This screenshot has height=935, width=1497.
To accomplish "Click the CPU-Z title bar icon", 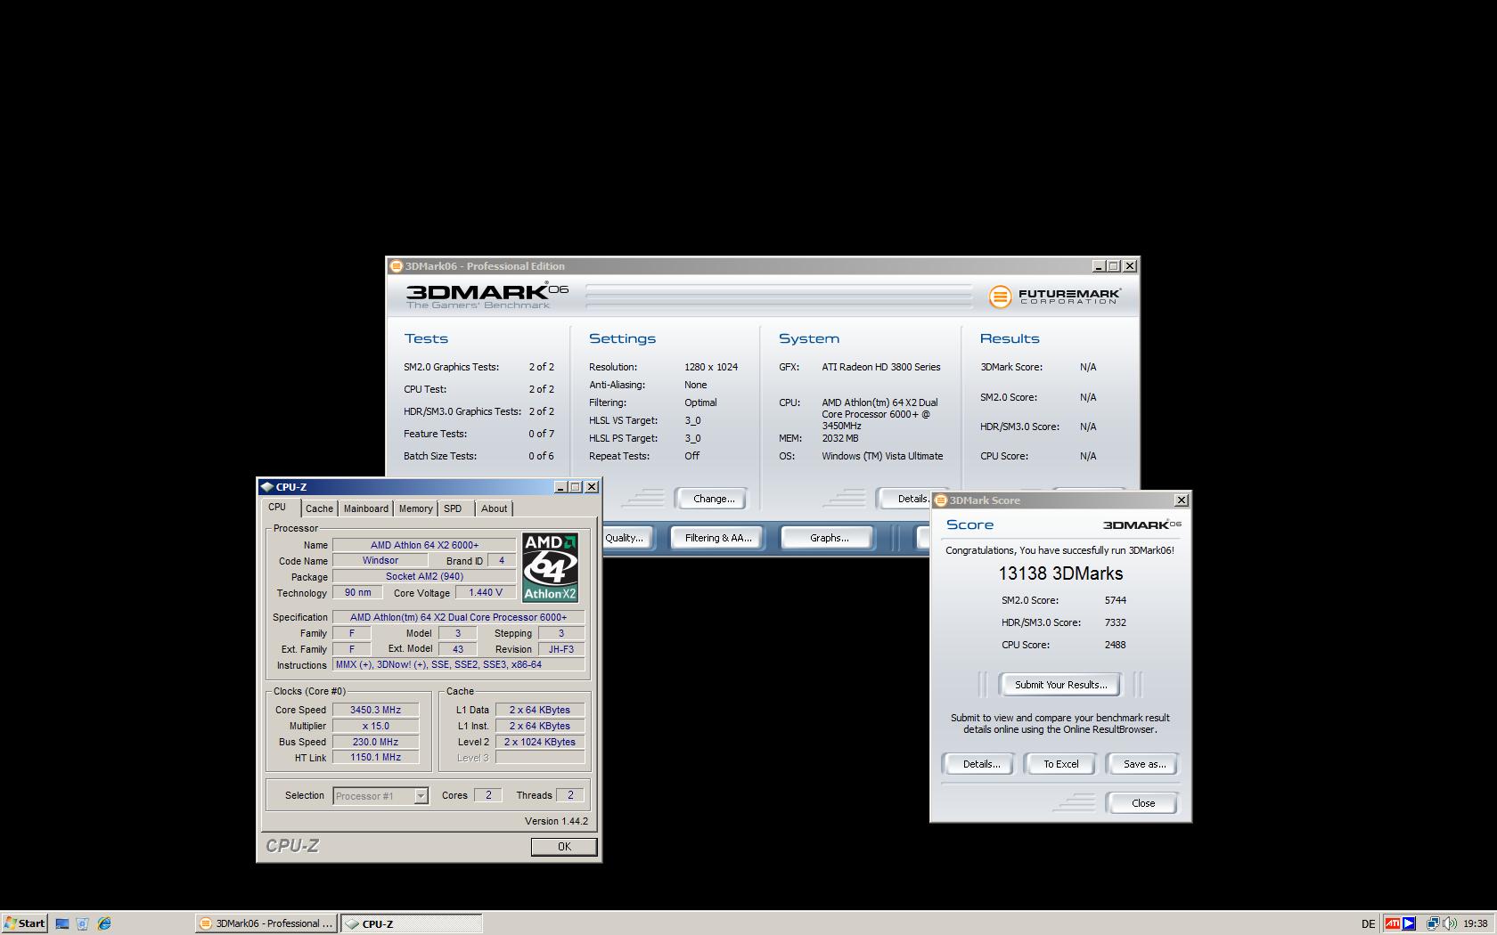I will click(x=267, y=487).
